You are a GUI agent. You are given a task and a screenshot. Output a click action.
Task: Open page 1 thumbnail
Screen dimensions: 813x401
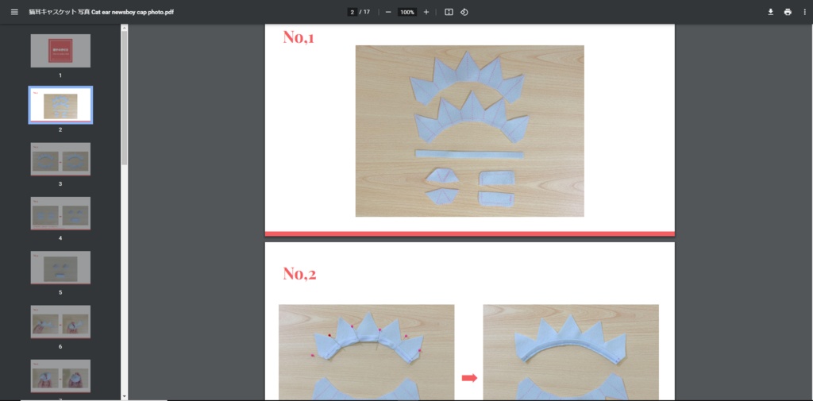[x=60, y=51]
